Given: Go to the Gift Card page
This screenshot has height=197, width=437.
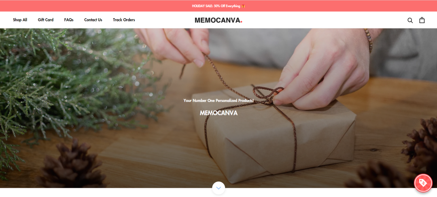Looking at the screenshot, I should coord(46,20).
